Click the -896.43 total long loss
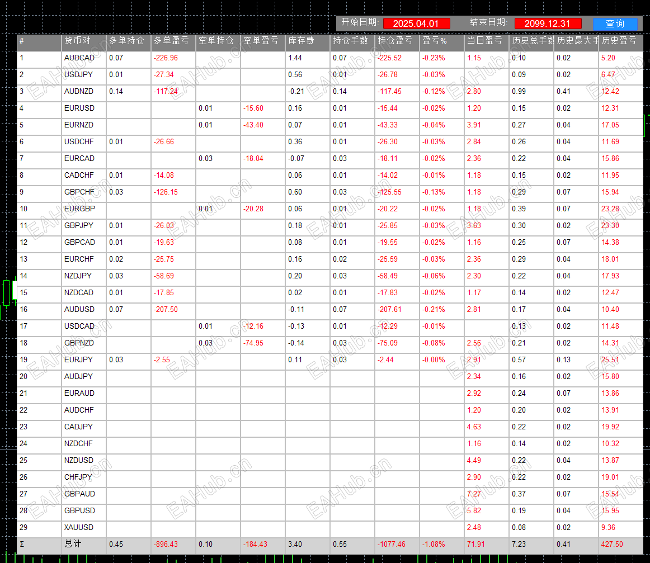The width and height of the screenshot is (650, 563). point(166,545)
